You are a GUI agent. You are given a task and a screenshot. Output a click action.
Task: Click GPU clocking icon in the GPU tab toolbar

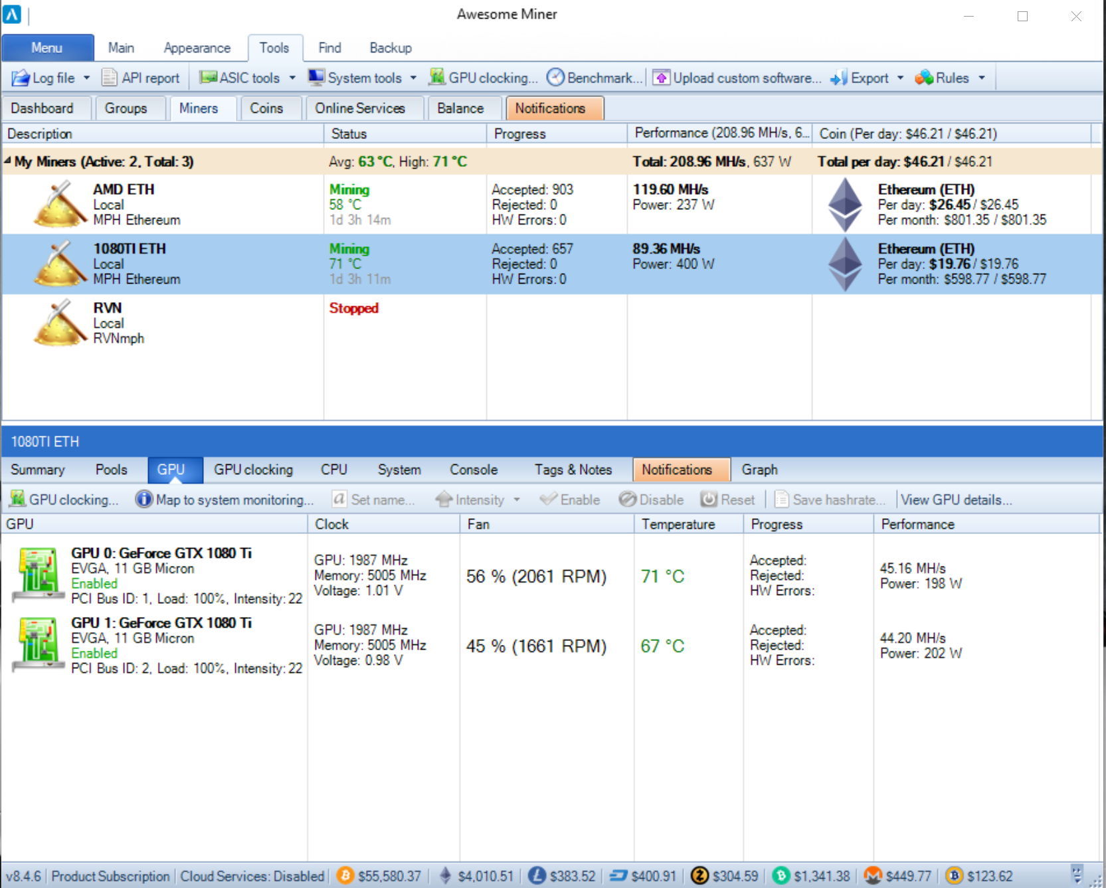[x=18, y=499]
